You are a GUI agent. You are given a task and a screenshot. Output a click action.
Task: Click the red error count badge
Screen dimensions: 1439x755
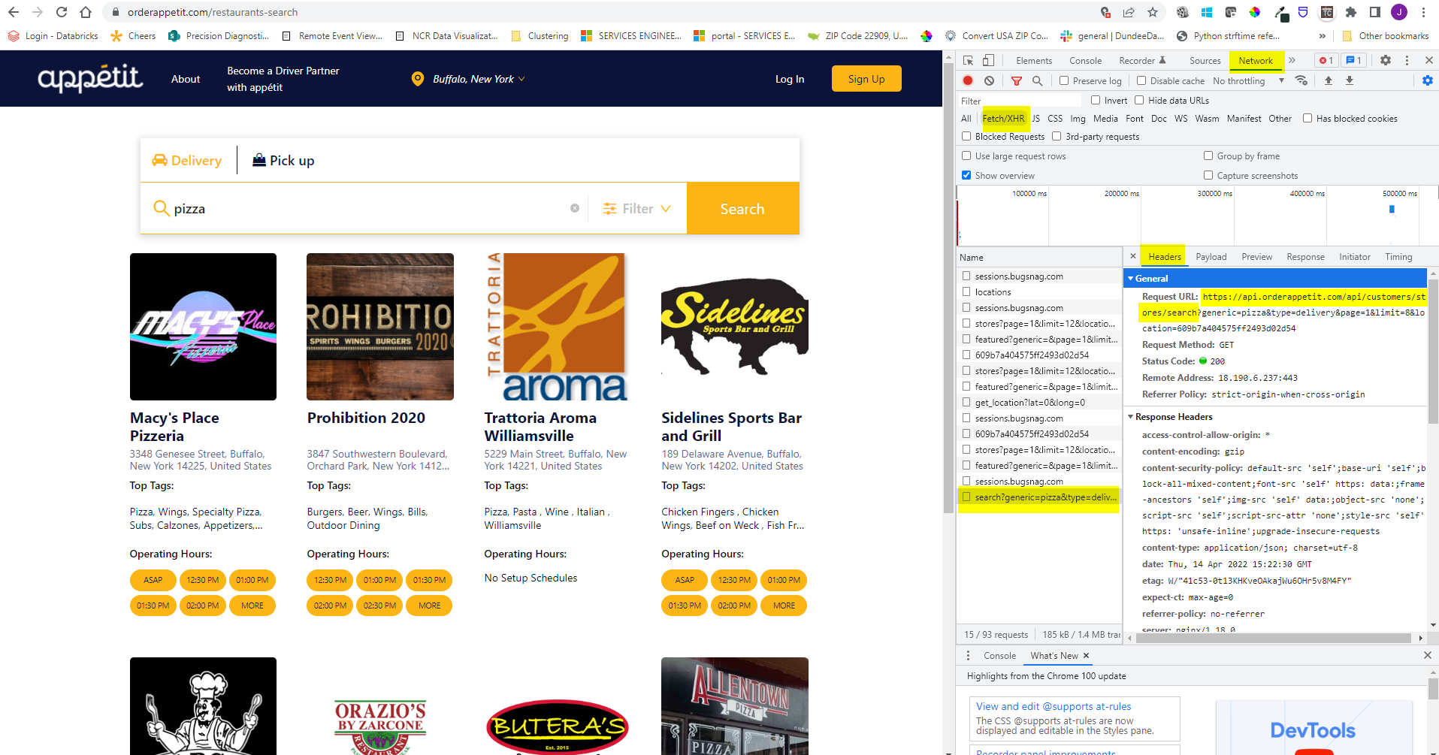tap(1326, 61)
